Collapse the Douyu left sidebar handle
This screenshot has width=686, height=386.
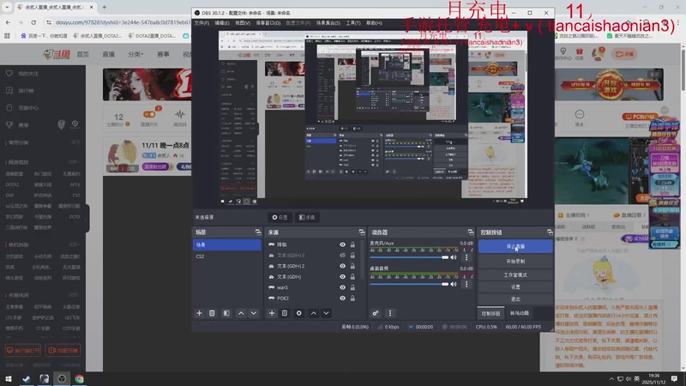pos(87,218)
